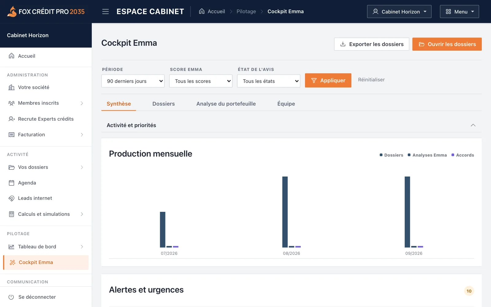The height and width of the screenshot is (307, 491).
Task: Expand the Vos dossiers submenu chevron
Action: pyautogui.click(x=82, y=167)
